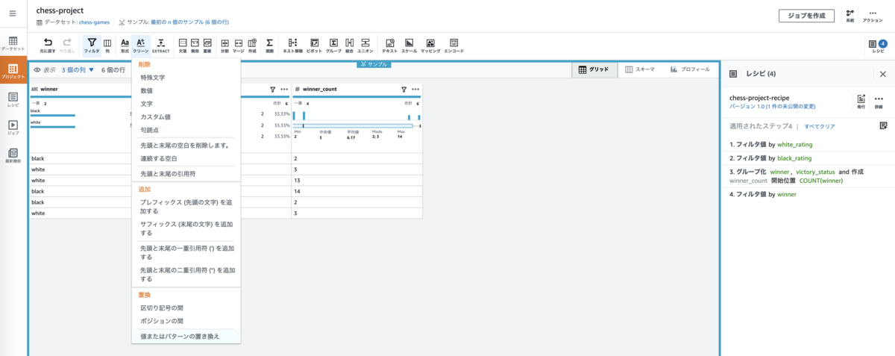This screenshot has height=356, width=895.
Task: Undo with the 元に戻す toolbar icon
Action: (48, 46)
